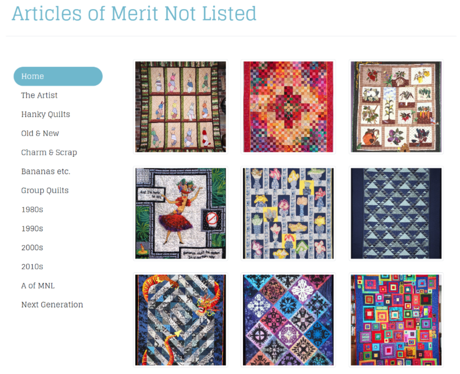
Task: Go to The Artist page
Action: (40, 95)
